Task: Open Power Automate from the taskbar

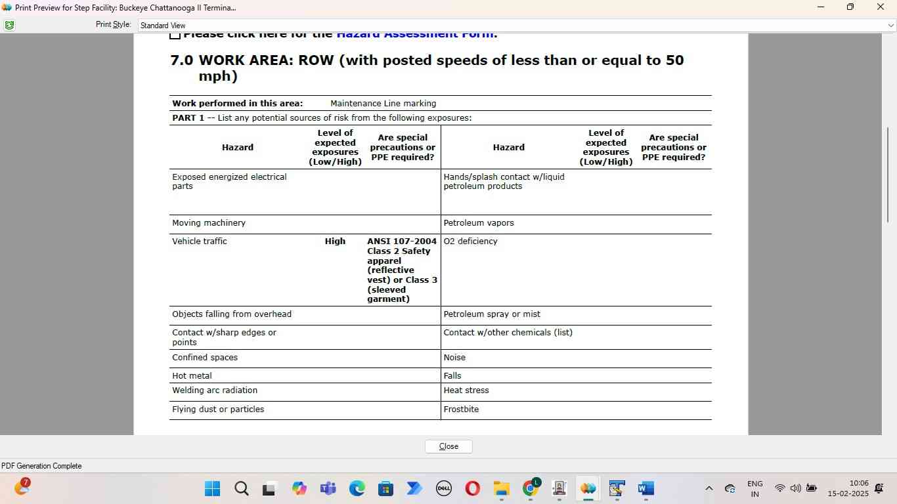Action: click(414, 488)
